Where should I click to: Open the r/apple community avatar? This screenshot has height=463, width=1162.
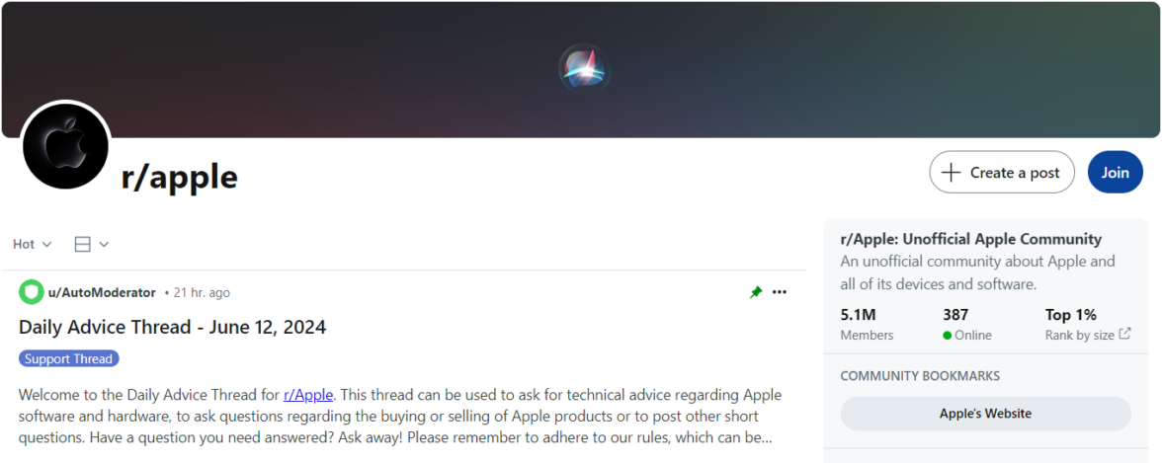[65, 146]
